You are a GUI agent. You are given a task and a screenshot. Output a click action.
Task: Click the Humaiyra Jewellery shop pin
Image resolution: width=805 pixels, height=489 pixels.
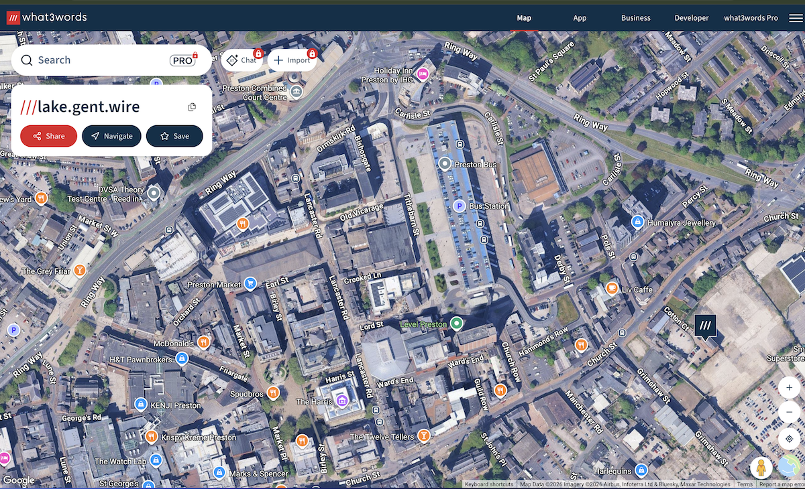[637, 222]
